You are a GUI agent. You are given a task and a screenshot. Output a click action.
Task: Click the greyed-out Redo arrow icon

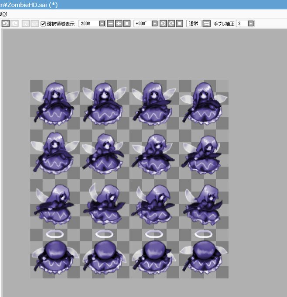coord(14,24)
